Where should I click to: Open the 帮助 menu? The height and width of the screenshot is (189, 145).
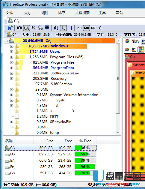[x=120, y=13]
